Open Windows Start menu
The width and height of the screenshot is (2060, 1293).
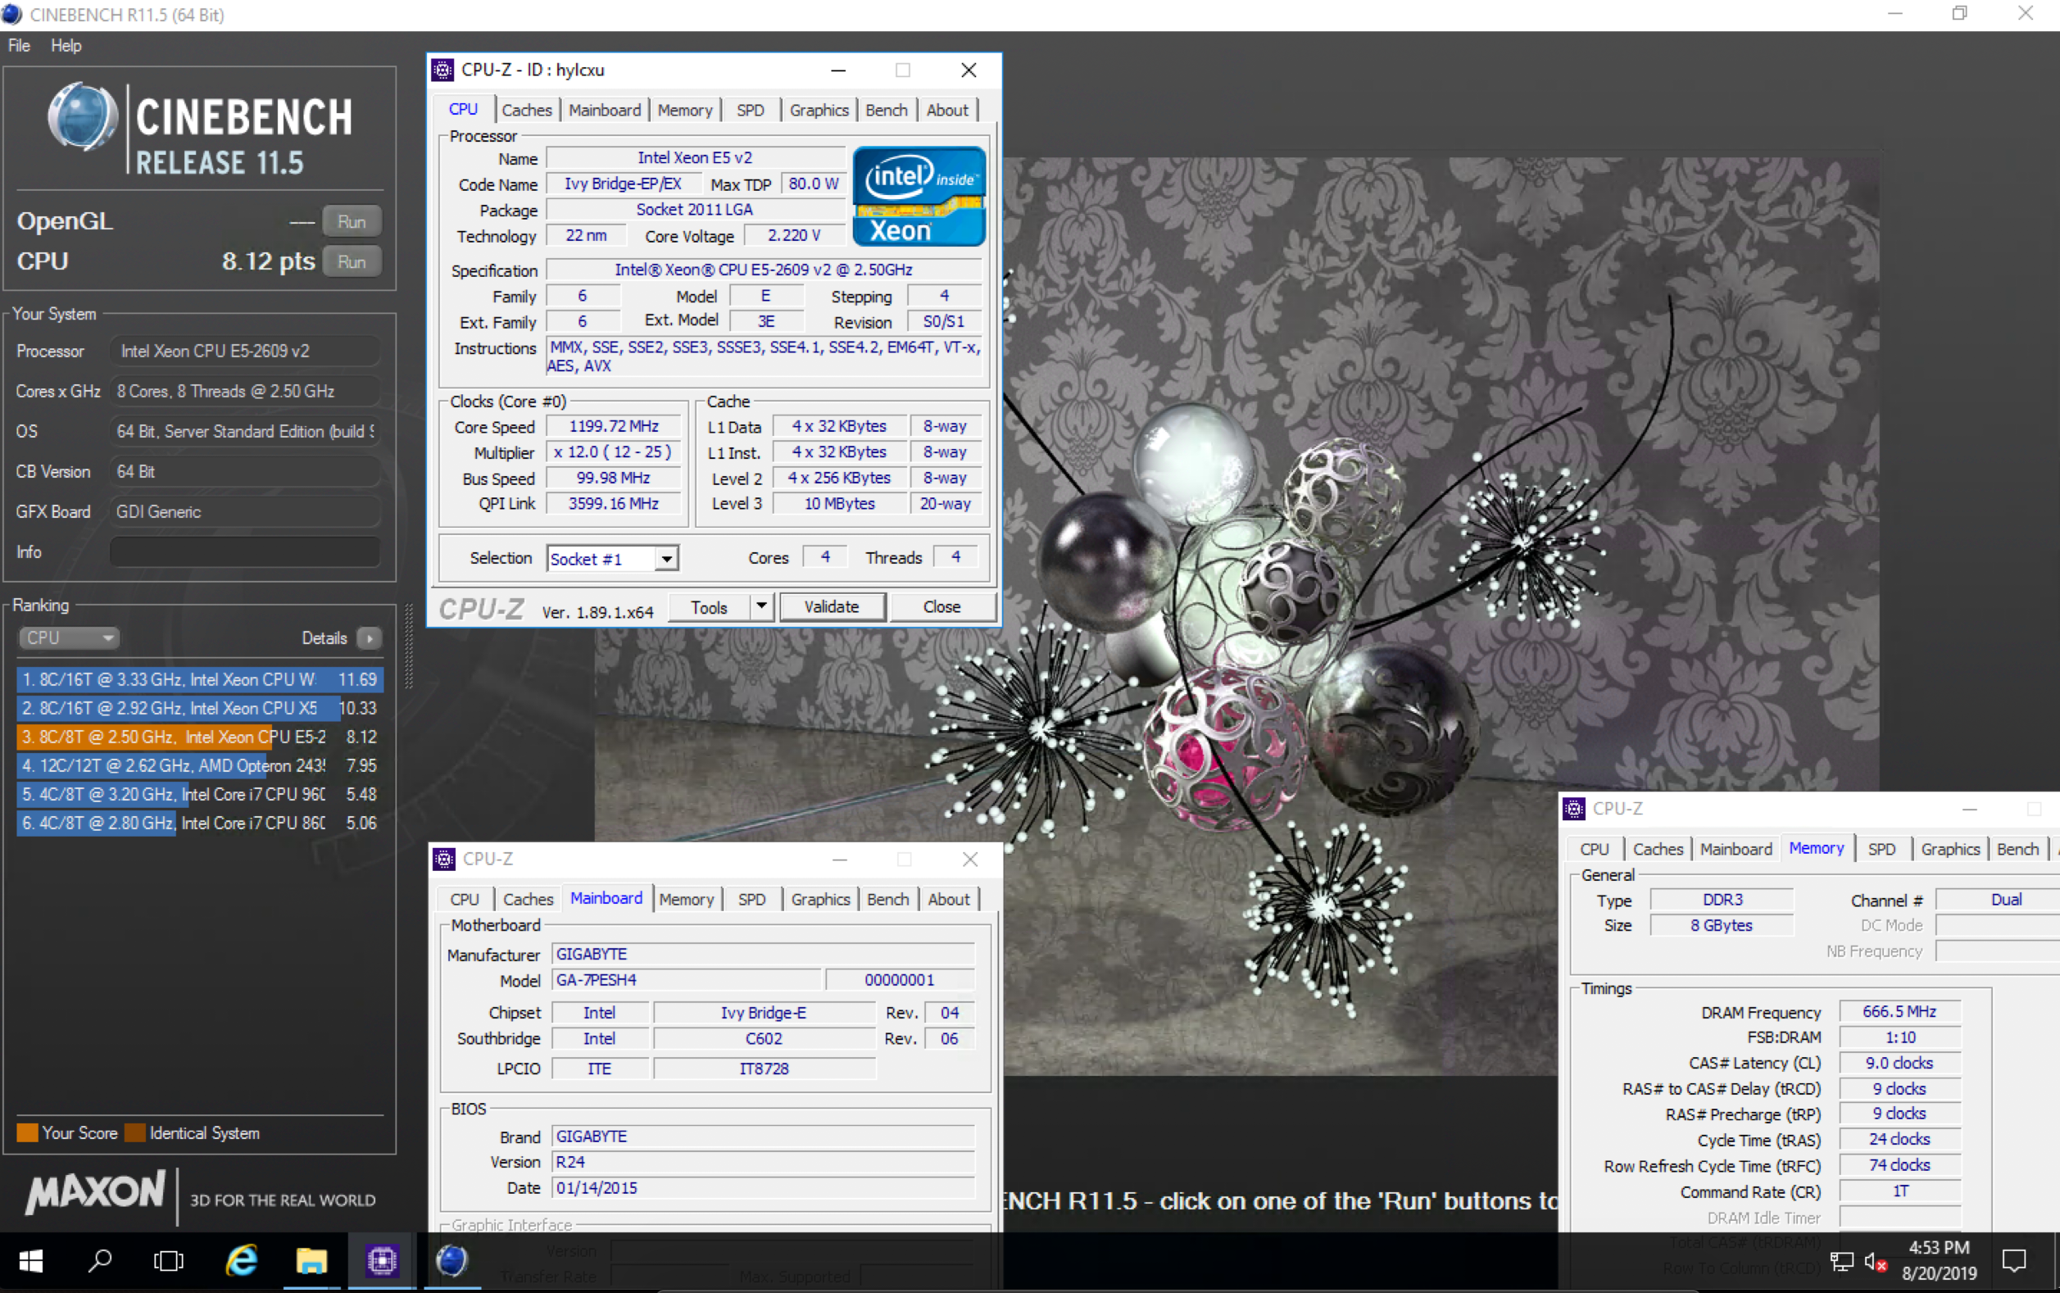click(31, 1261)
